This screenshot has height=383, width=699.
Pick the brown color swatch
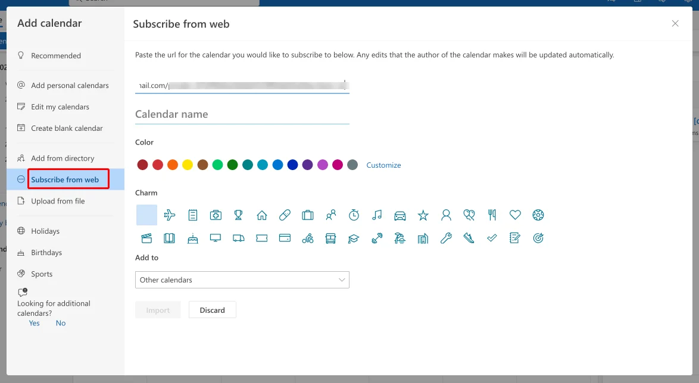[203, 165]
